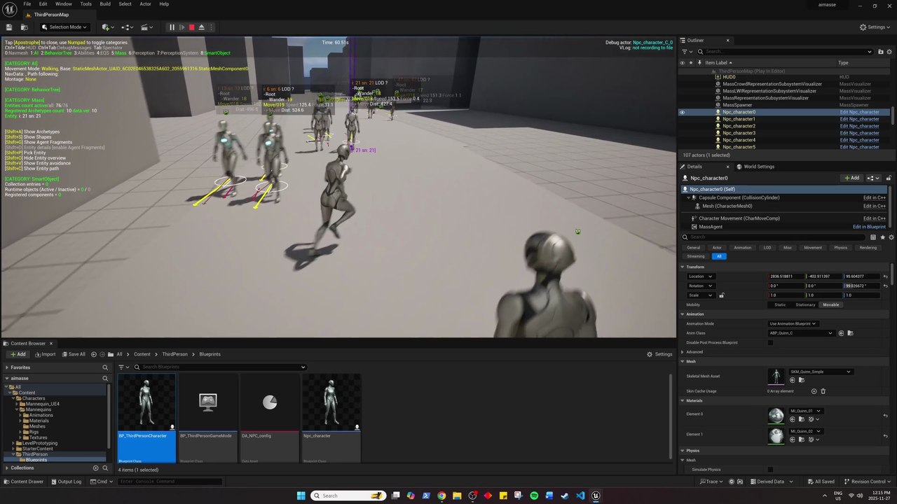
Task: Click MI_Quinn_01 material thumbnail
Action: (x=776, y=415)
